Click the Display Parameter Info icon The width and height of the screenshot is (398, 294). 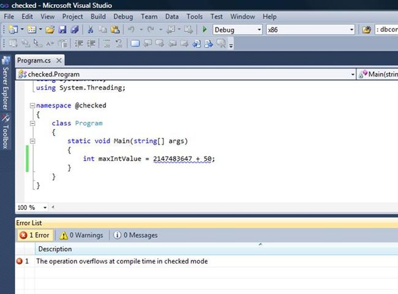[25, 43]
